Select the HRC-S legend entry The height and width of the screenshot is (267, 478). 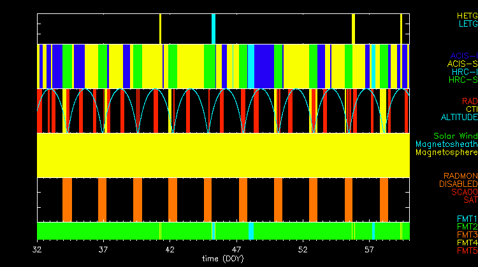[462, 80]
